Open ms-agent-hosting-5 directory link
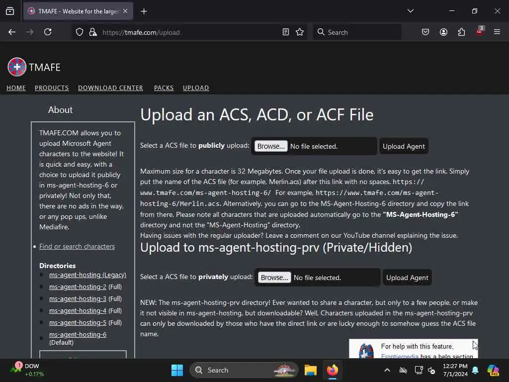Image resolution: width=509 pixels, height=382 pixels. coord(78,322)
